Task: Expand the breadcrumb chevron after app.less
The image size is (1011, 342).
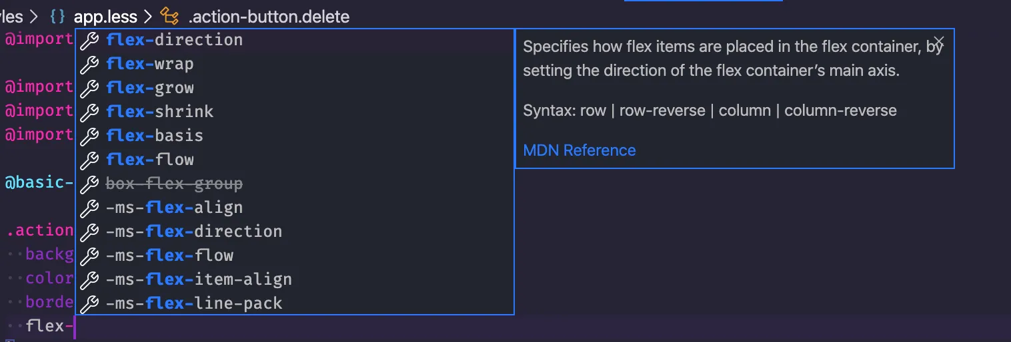Action: tap(148, 17)
